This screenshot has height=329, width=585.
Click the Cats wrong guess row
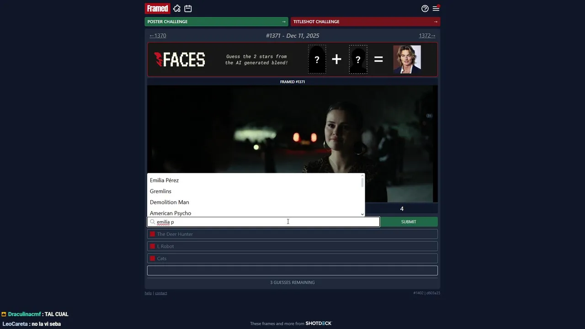292,258
